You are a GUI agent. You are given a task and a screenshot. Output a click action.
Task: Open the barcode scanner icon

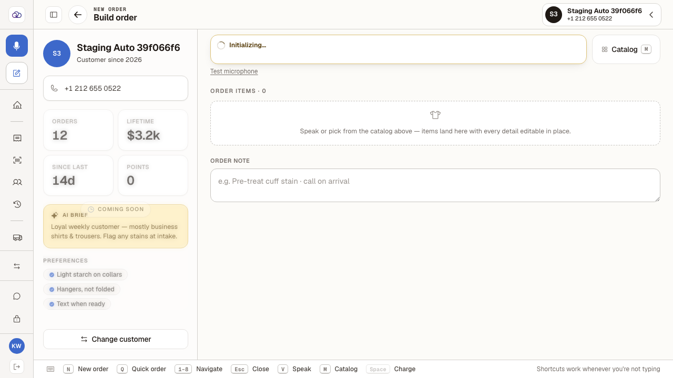click(x=17, y=160)
